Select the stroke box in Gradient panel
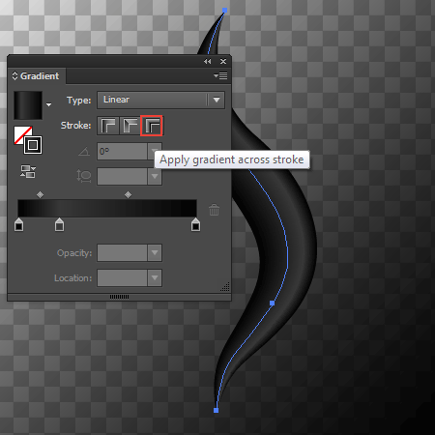Image resolution: width=435 pixels, height=435 pixels. click(x=33, y=145)
